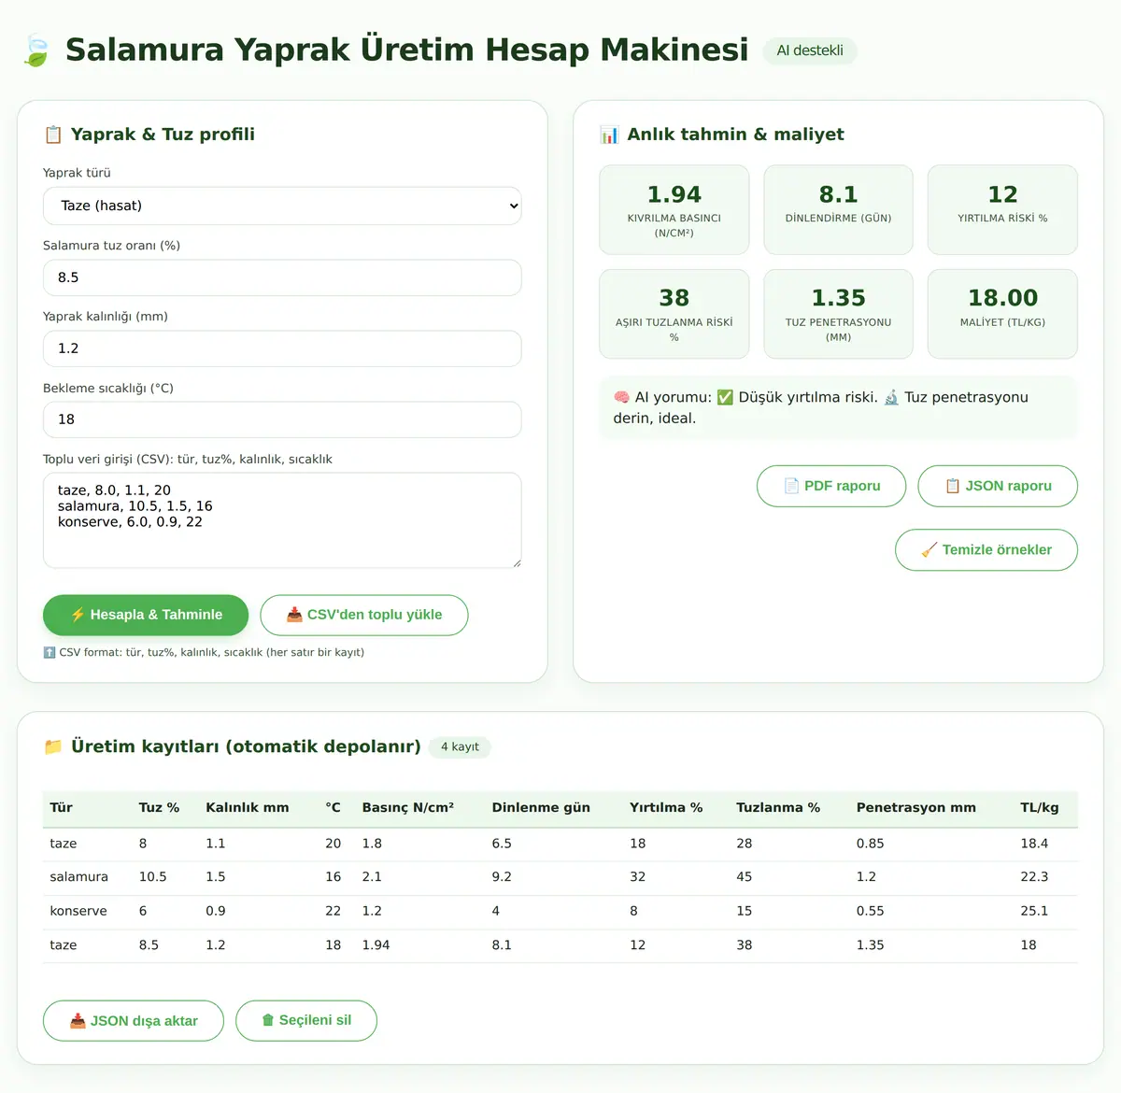Click the Aşırı tuzlanma riski 38 card

click(x=674, y=314)
